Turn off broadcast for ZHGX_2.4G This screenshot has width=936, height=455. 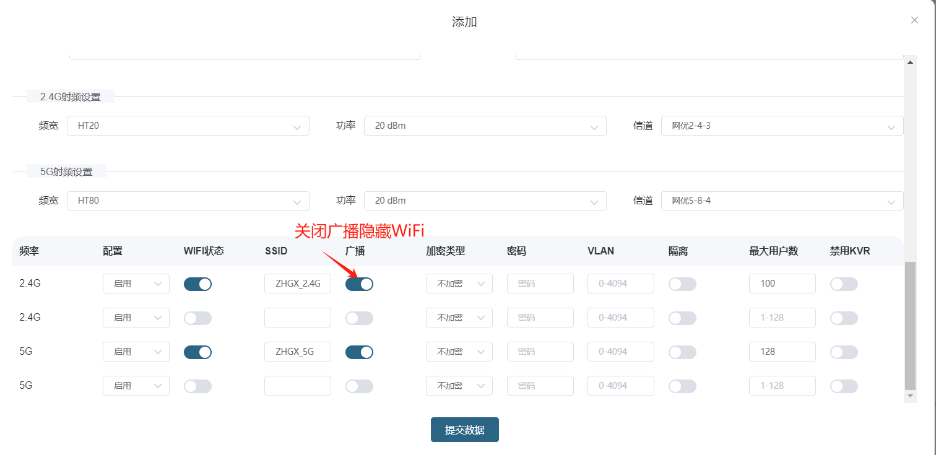(x=359, y=284)
